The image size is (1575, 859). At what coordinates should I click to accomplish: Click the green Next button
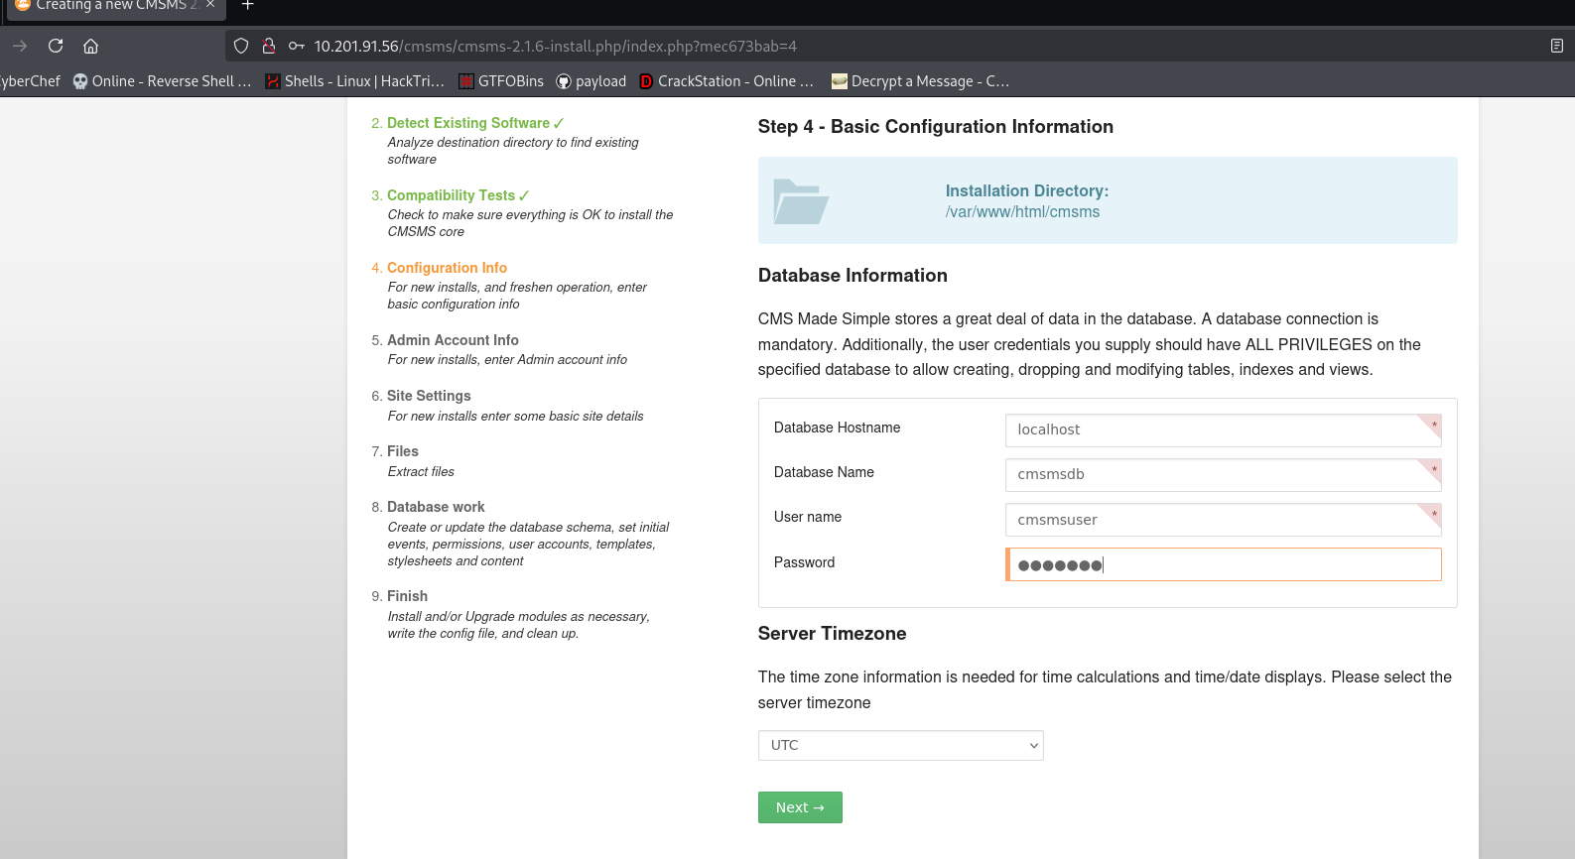(x=800, y=807)
